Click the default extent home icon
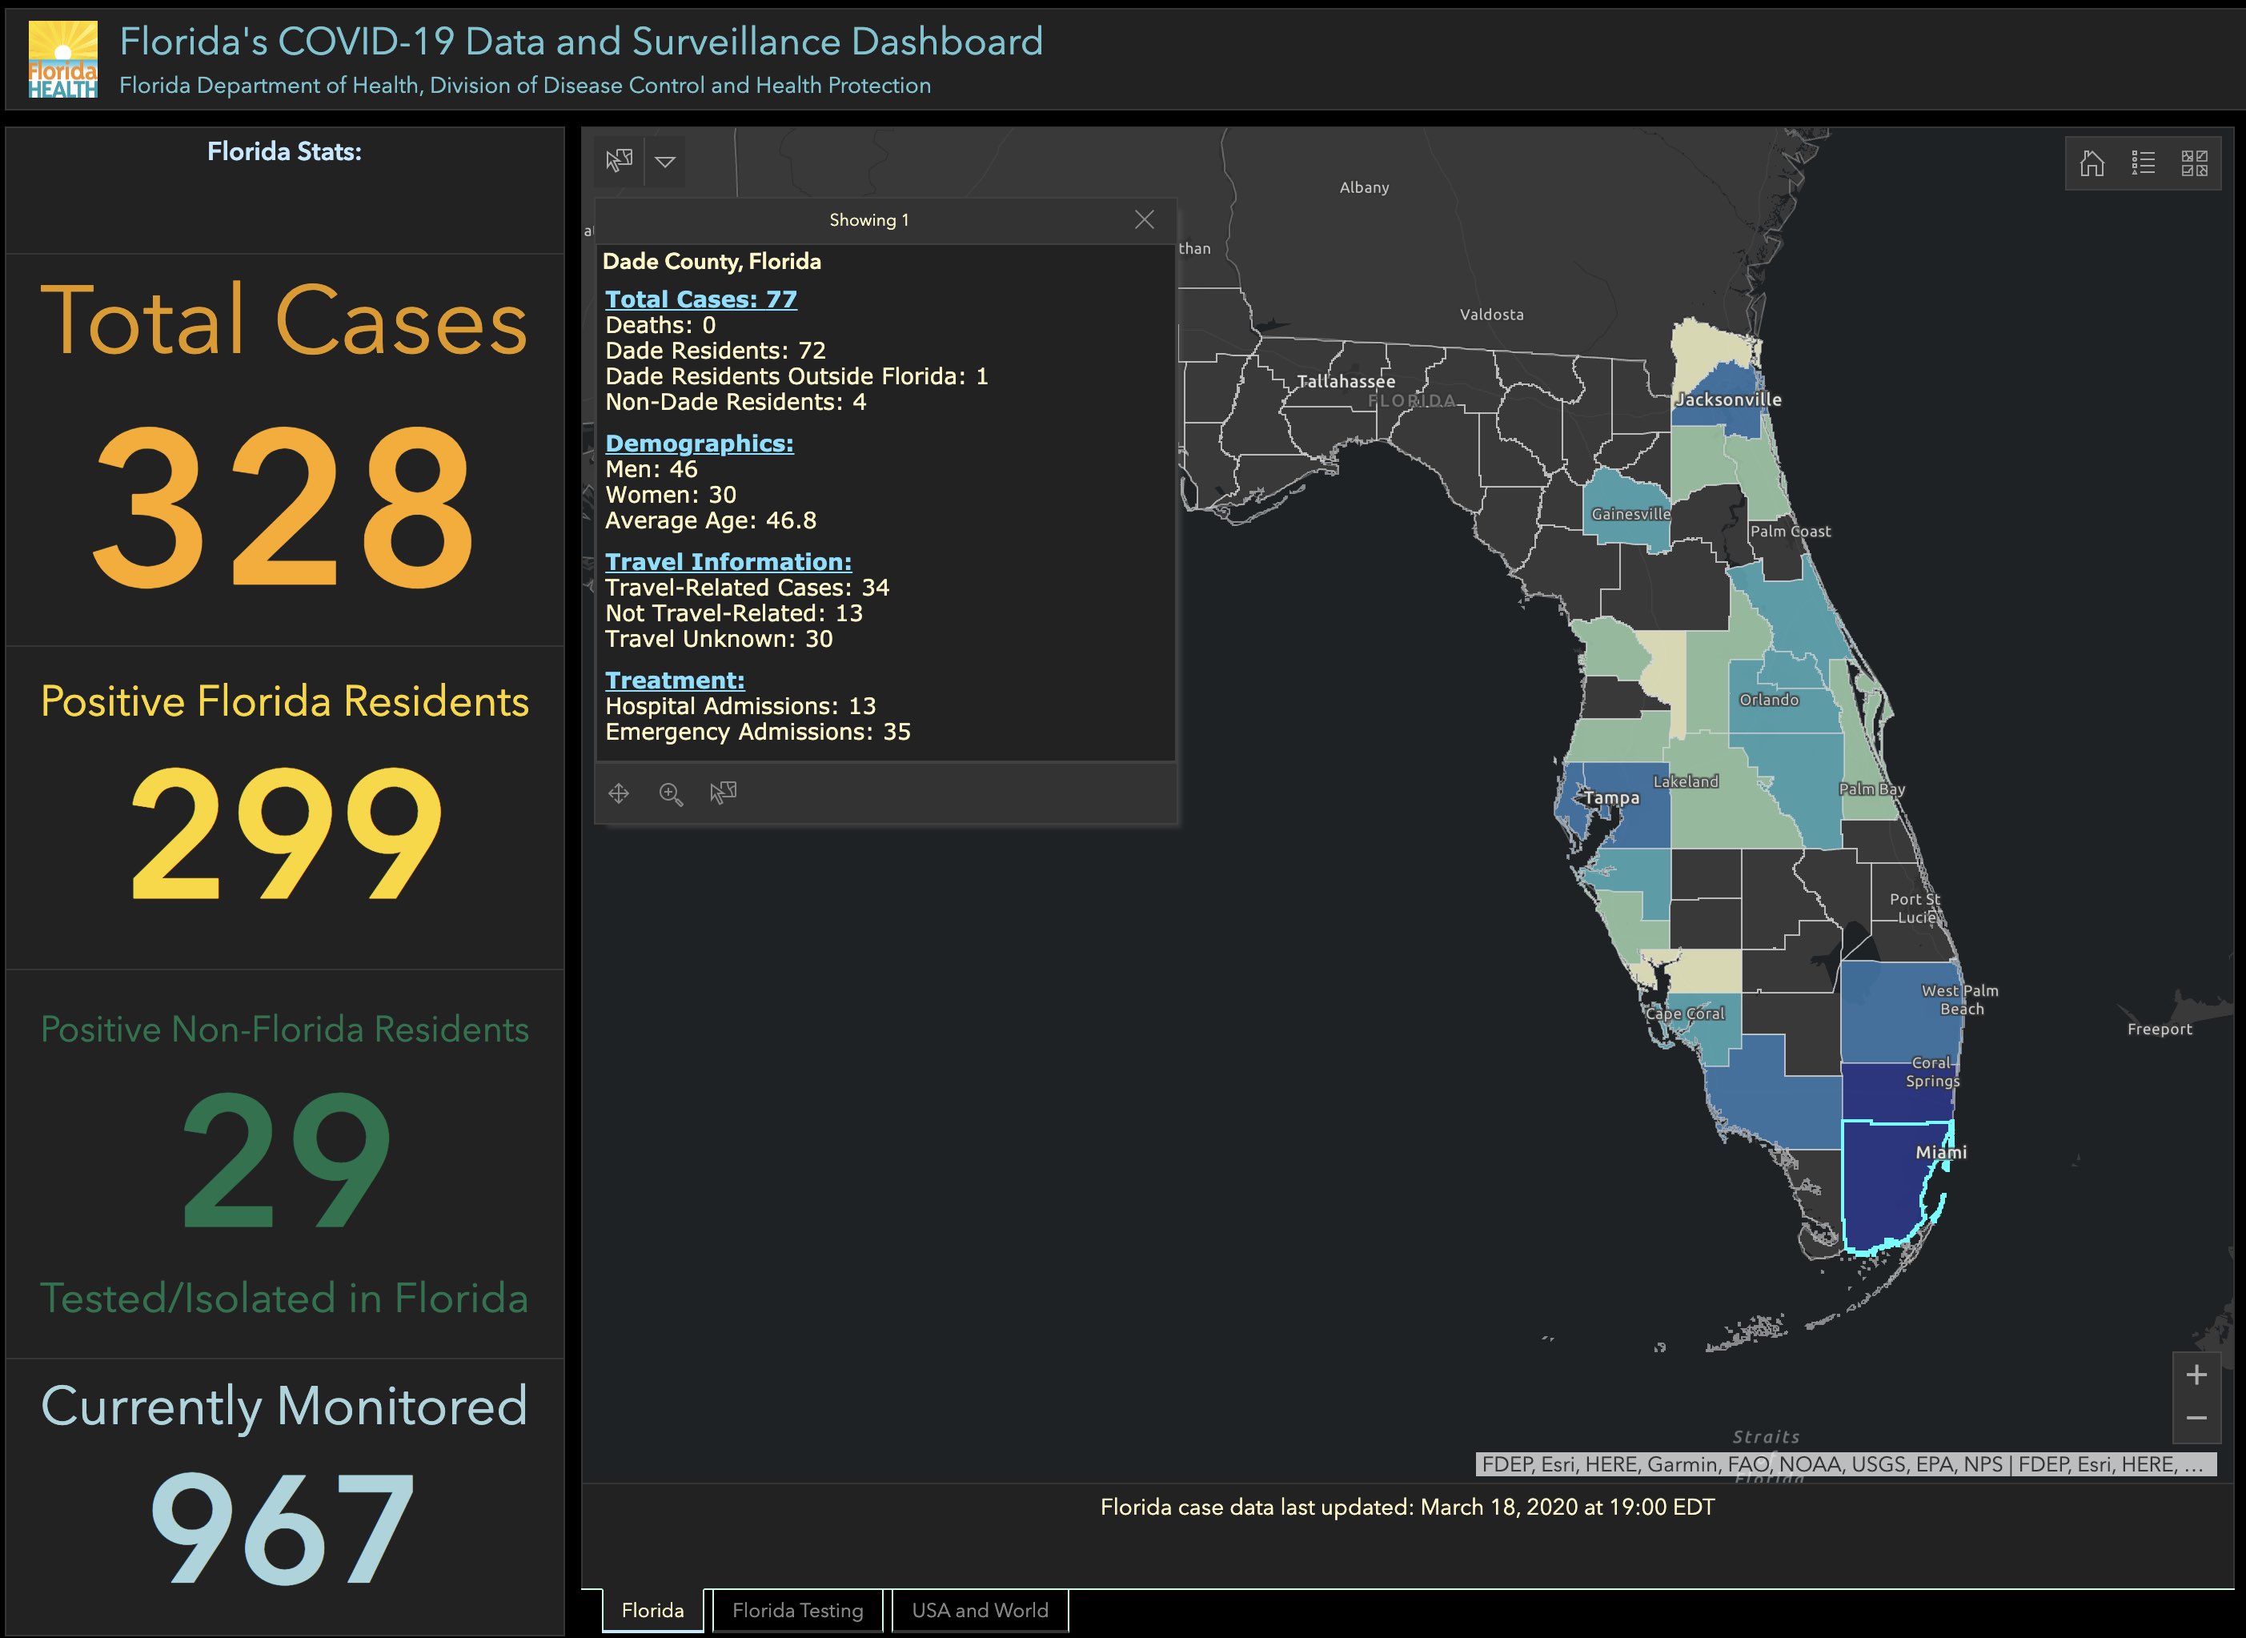 tap(2092, 163)
